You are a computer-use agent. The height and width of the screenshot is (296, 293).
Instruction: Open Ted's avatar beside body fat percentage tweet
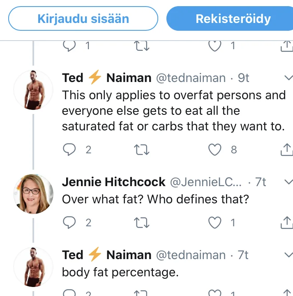coord(33,267)
